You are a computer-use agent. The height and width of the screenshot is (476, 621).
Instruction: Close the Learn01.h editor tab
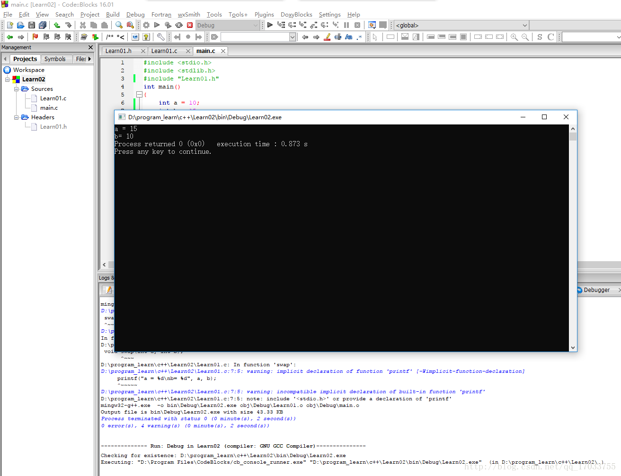143,51
